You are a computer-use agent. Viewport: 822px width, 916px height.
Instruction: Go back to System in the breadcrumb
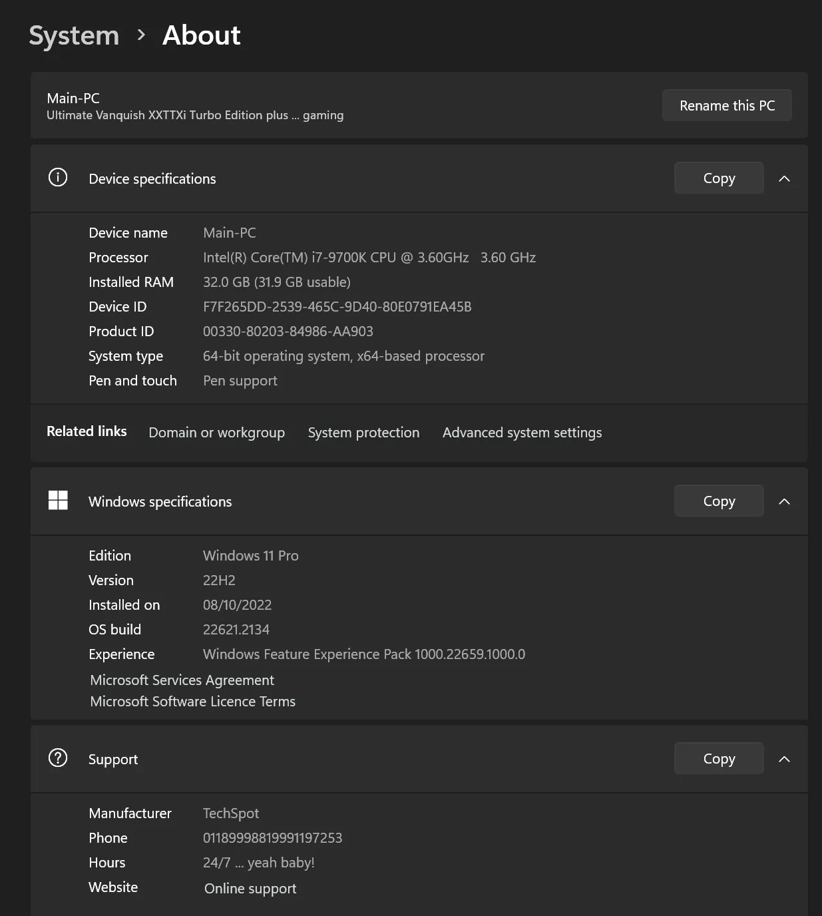tap(74, 36)
